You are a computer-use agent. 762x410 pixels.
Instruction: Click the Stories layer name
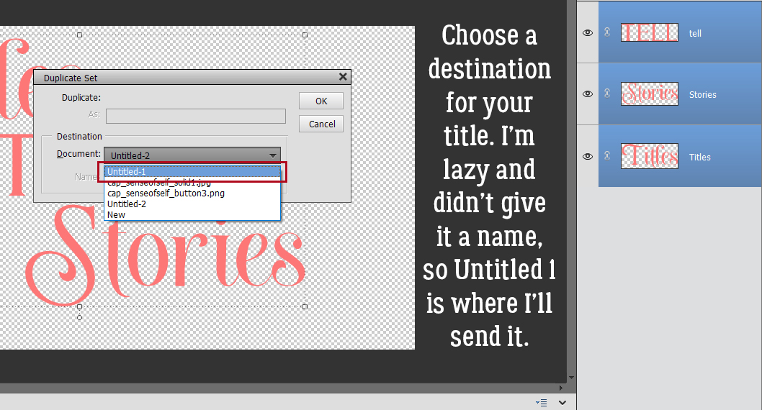(703, 95)
